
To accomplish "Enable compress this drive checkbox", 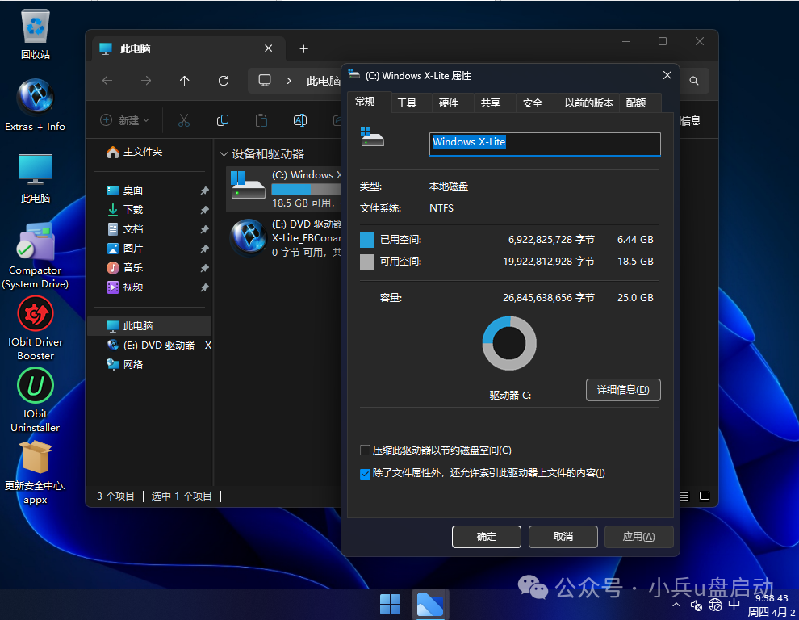I will 366,450.
